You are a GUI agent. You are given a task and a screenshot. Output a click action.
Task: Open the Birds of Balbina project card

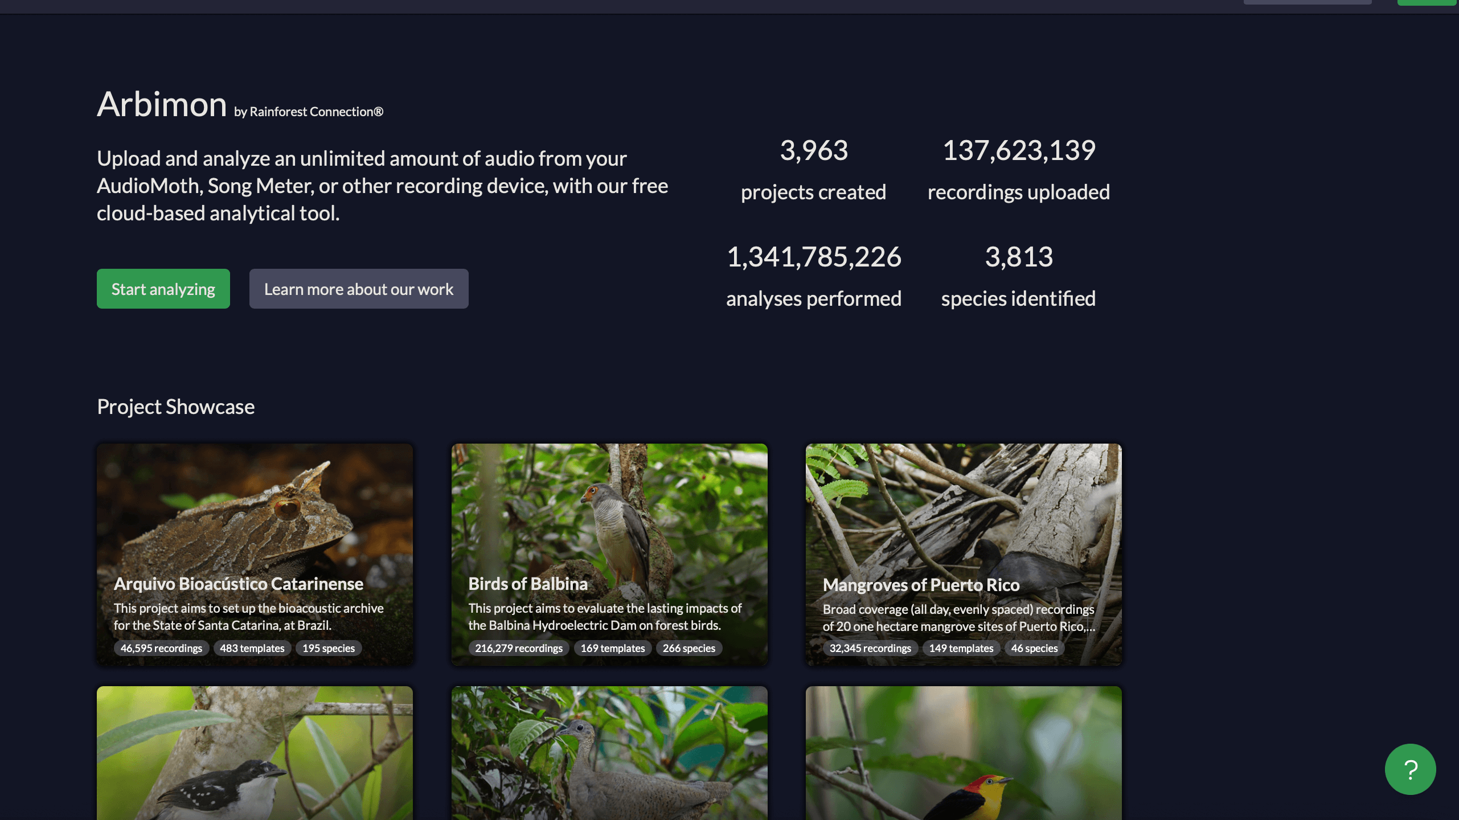pos(609,555)
